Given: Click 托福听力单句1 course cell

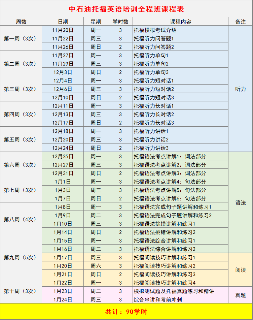Looking at the screenshot, I should 180,55.
